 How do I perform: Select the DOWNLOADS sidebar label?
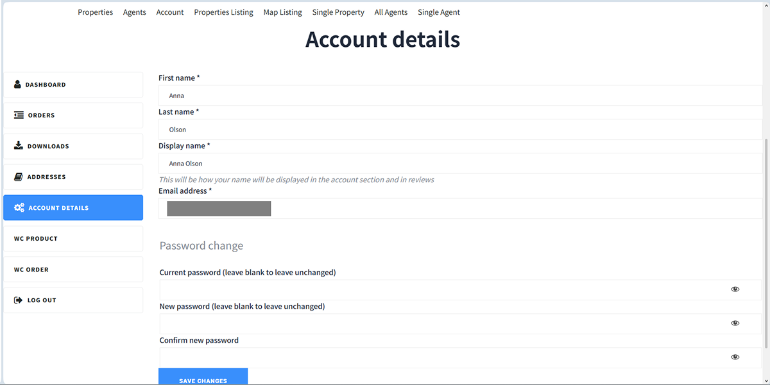click(48, 146)
